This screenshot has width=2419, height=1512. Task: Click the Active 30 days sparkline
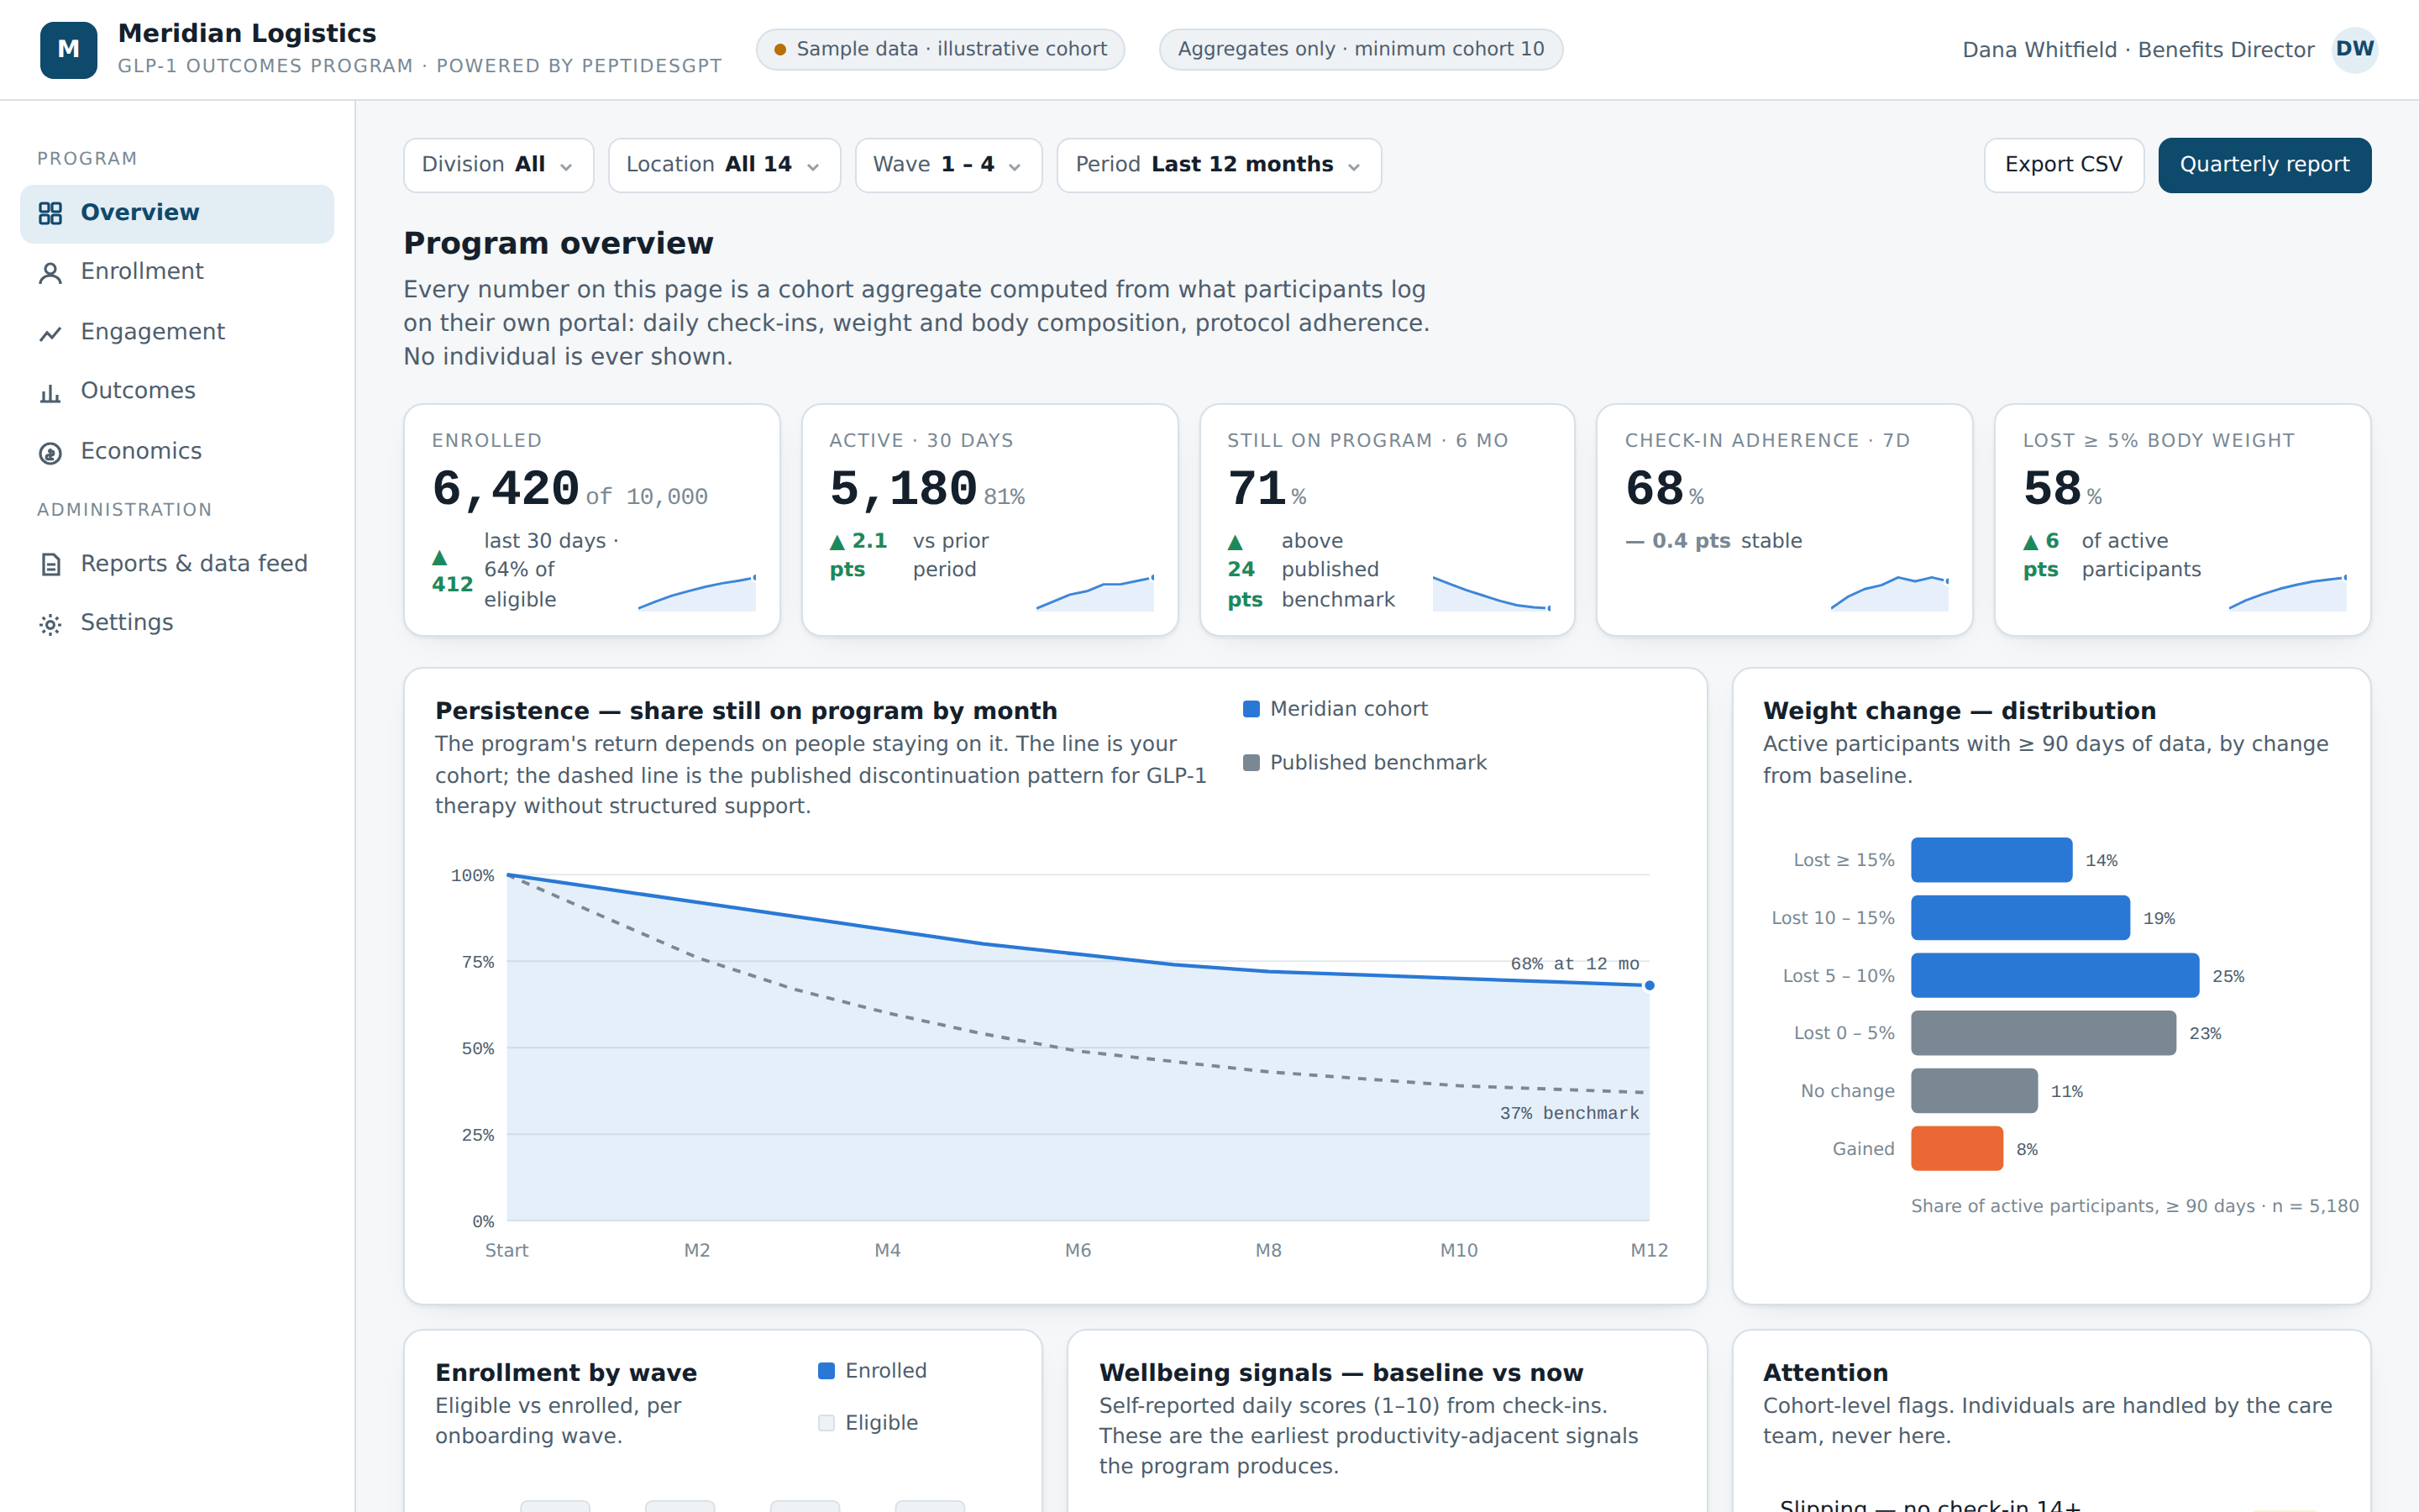[1094, 592]
